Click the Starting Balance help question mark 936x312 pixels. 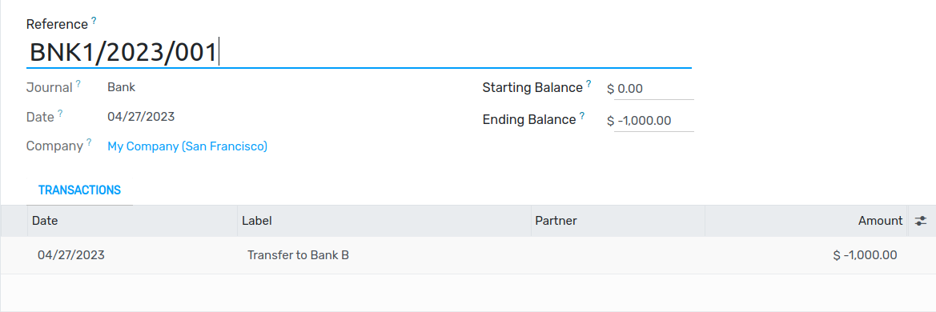click(x=589, y=84)
